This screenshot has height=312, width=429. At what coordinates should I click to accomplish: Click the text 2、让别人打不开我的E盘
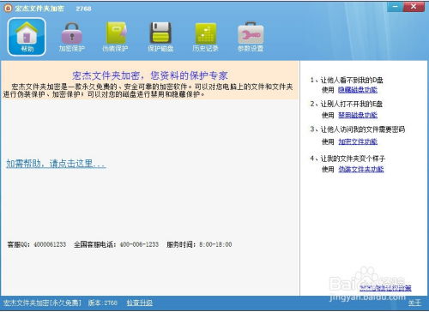click(x=346, y=104)
